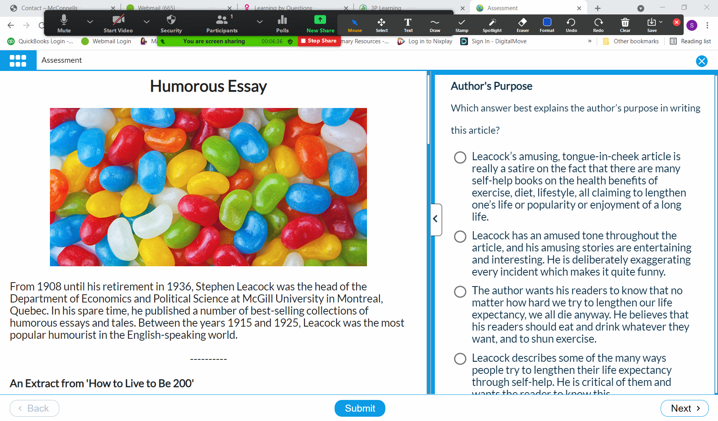Screen dimensions: 718x421
Task: Activate the Draw annotation tool
Action: (434, 25)
